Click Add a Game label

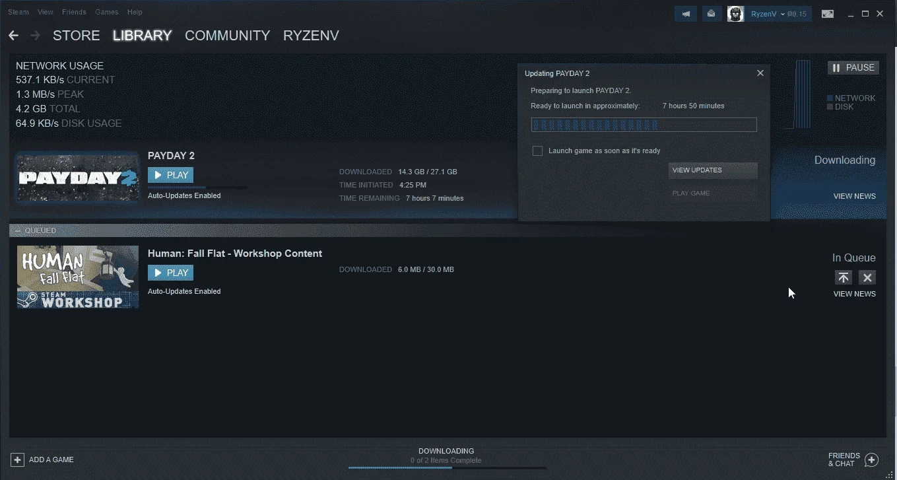coord(51,460)
